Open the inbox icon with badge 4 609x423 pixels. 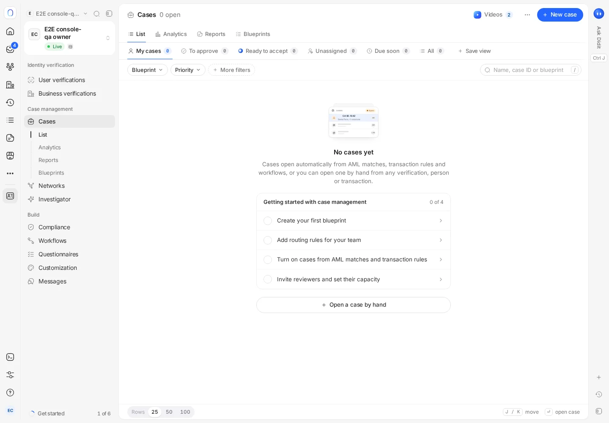pos(10,49)
